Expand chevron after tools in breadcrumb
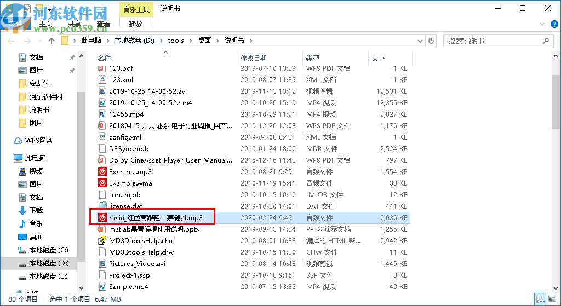Image resolution: width=561 pixels, height=306 pixels. coord(191,41)
